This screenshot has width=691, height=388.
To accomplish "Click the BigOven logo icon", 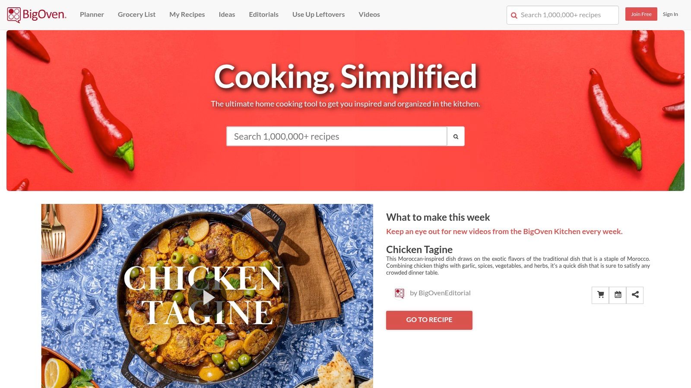I will coord(14,15).
